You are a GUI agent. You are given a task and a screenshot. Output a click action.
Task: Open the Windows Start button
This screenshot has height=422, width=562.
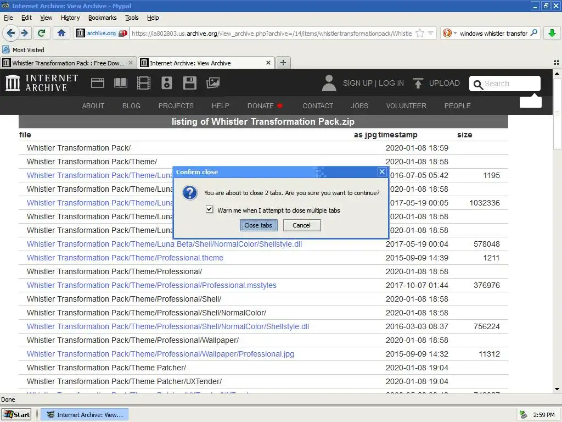click(x=16, y=415)
